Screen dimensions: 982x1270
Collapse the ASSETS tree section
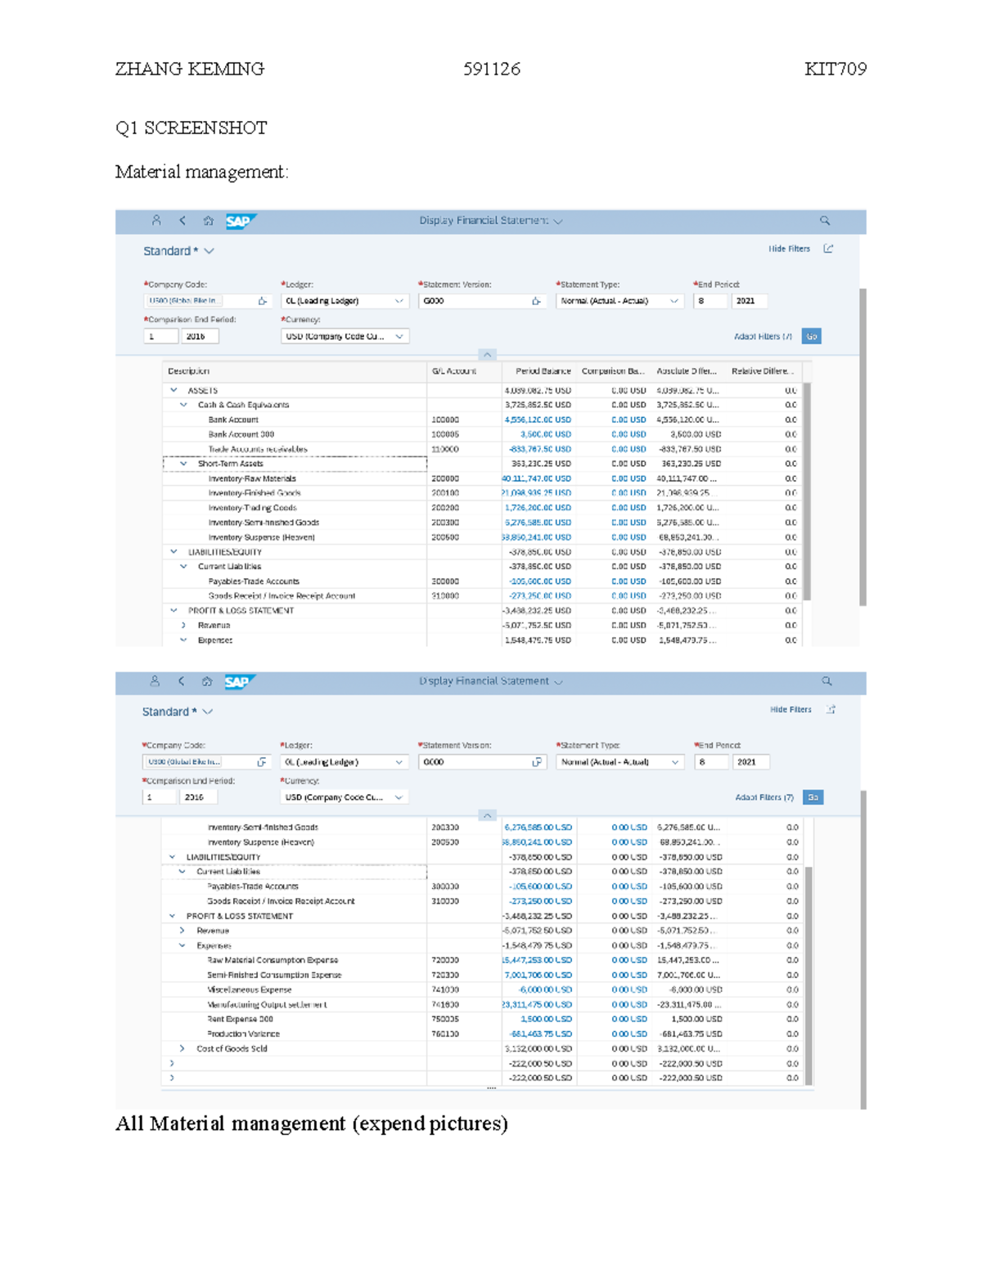tap(173, 390)
